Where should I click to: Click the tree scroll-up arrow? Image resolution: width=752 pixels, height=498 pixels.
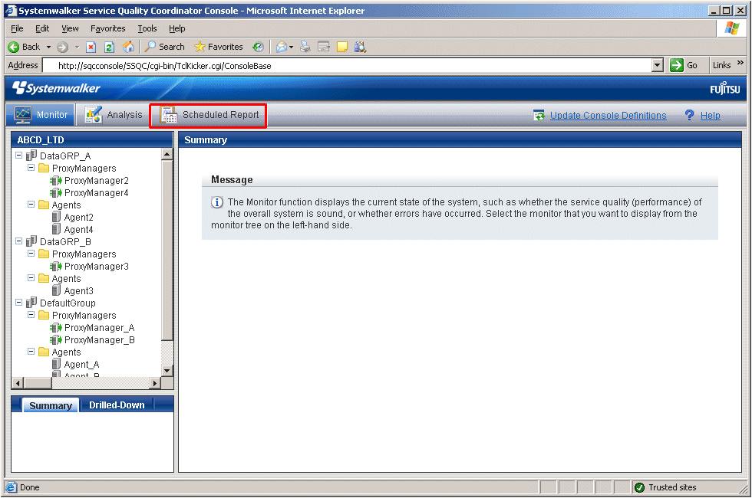(x=167, y=154)
